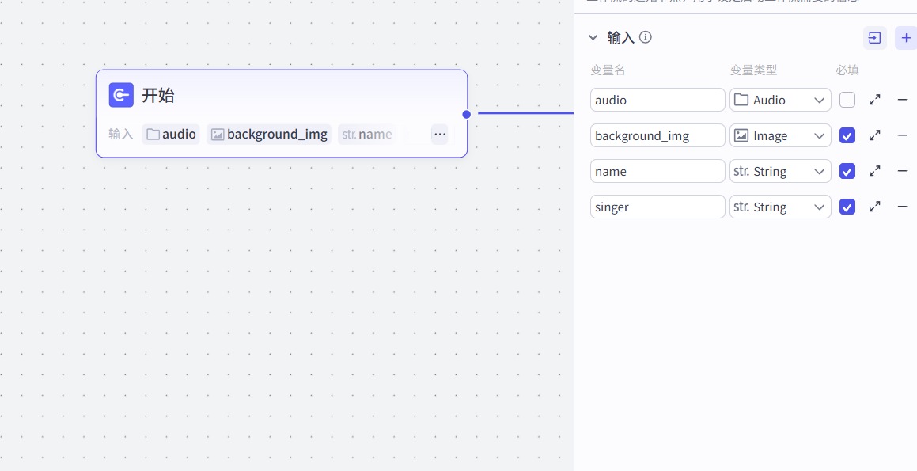Image resolution: width=917 pixels, height=471 pixels.
Task: Open the Audio type dropdown
Action: click(x=779, y=100)
